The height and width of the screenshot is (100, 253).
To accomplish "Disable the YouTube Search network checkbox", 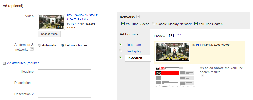I will point(196,24).
